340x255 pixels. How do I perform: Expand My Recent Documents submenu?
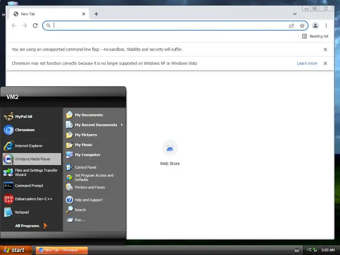(x=95, y=125)
